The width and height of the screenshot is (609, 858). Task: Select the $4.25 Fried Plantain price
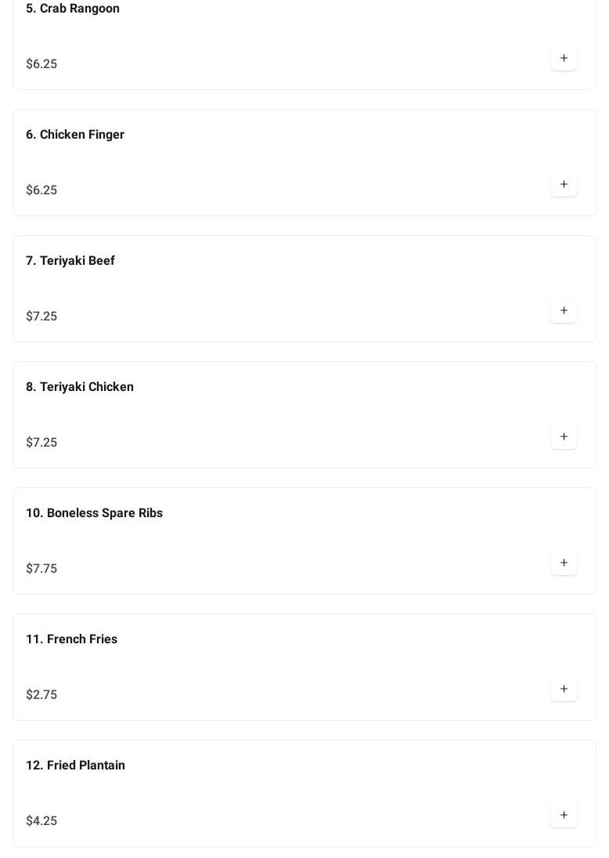41,821
